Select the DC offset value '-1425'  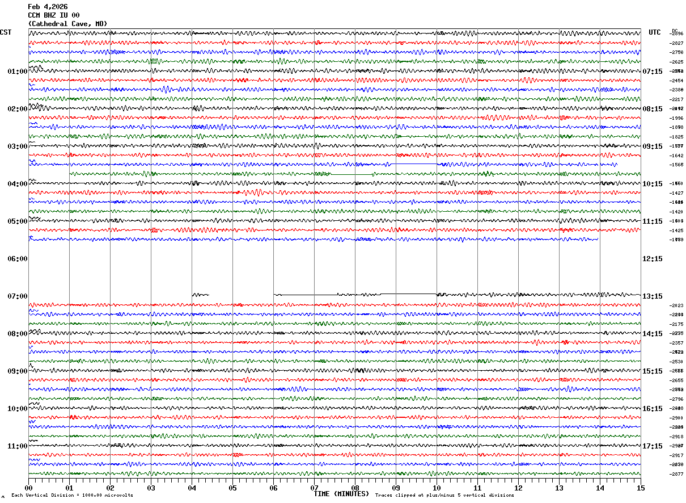click(x=677, y=230)
